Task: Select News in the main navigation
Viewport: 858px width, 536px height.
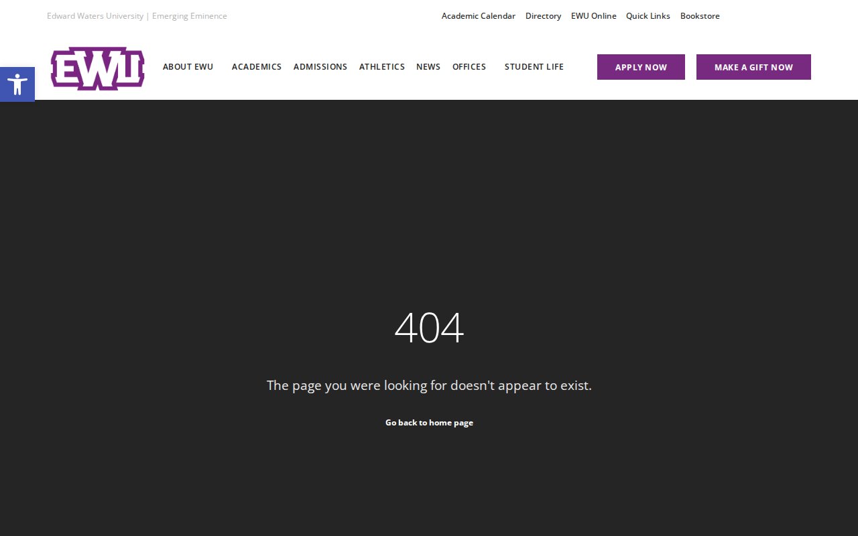Action: point(428,67)
